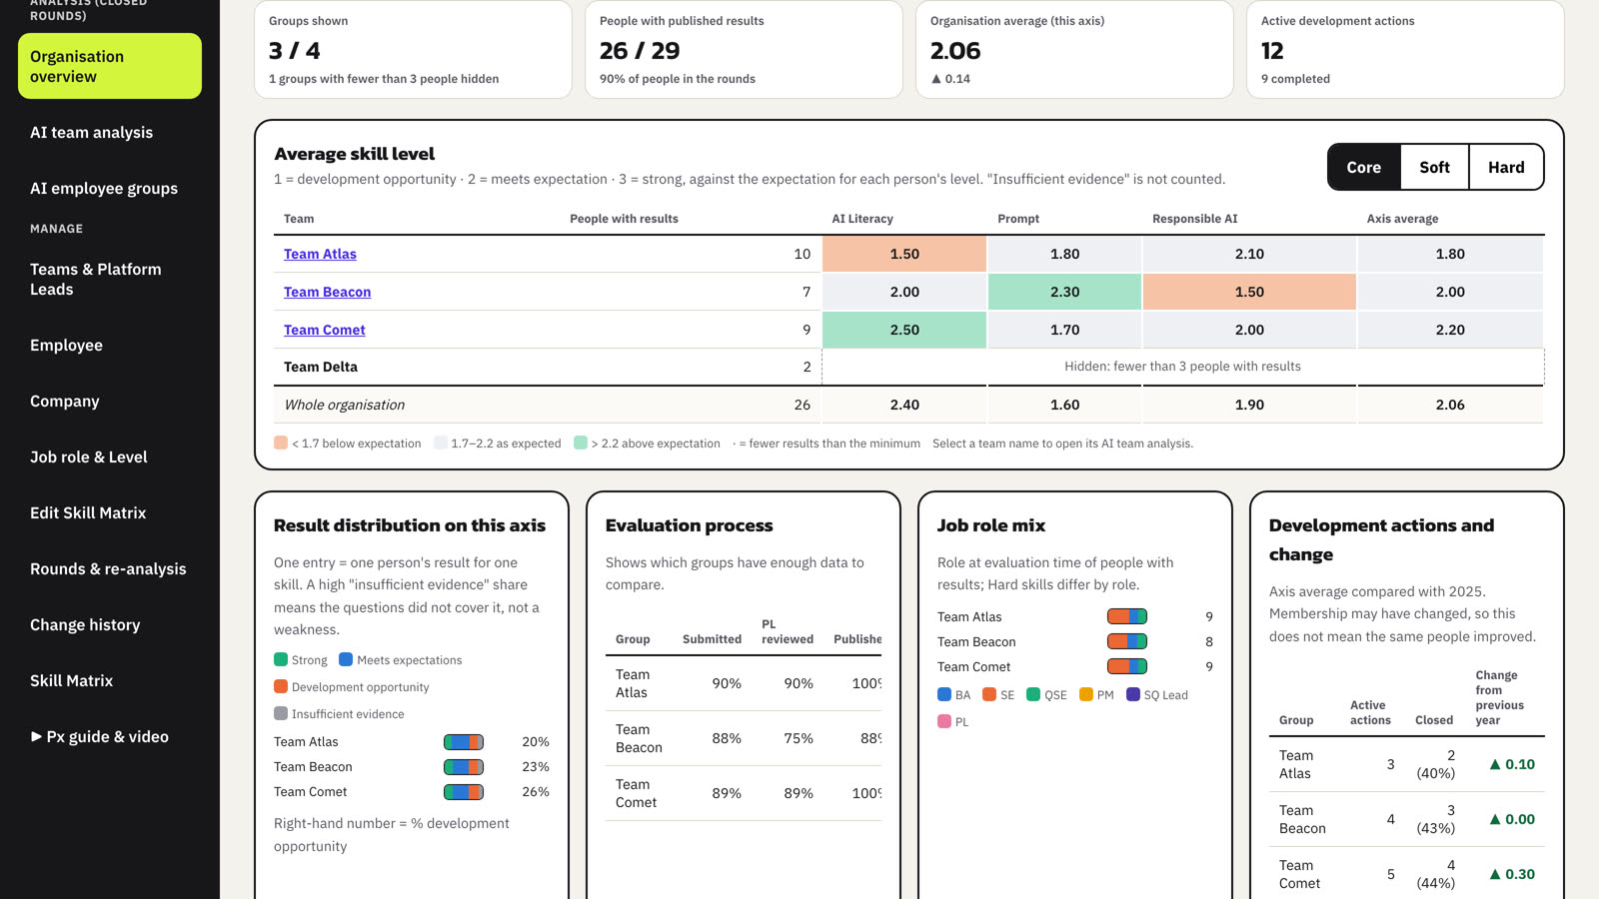Click Team Comet axis average 2.20
The width and height of the screenshot is (1599, 899).
coord(1450,330)
